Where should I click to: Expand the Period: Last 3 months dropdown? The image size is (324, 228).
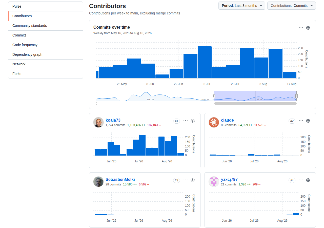[x=242, y=6]
